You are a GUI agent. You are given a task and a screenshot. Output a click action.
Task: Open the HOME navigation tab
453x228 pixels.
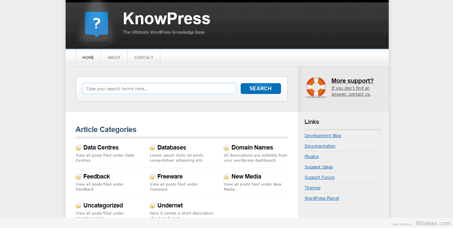click(x=88, y=58)
